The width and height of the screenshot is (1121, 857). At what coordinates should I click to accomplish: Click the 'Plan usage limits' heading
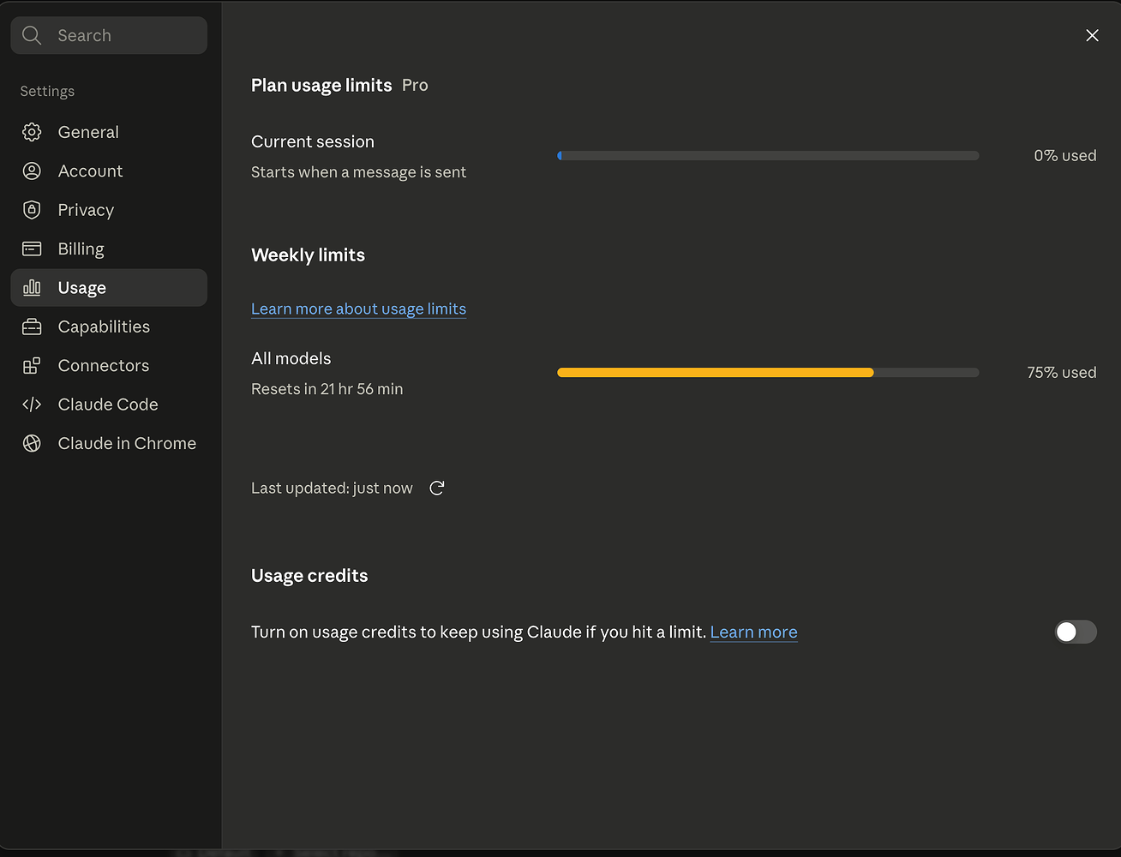(321, 85)
